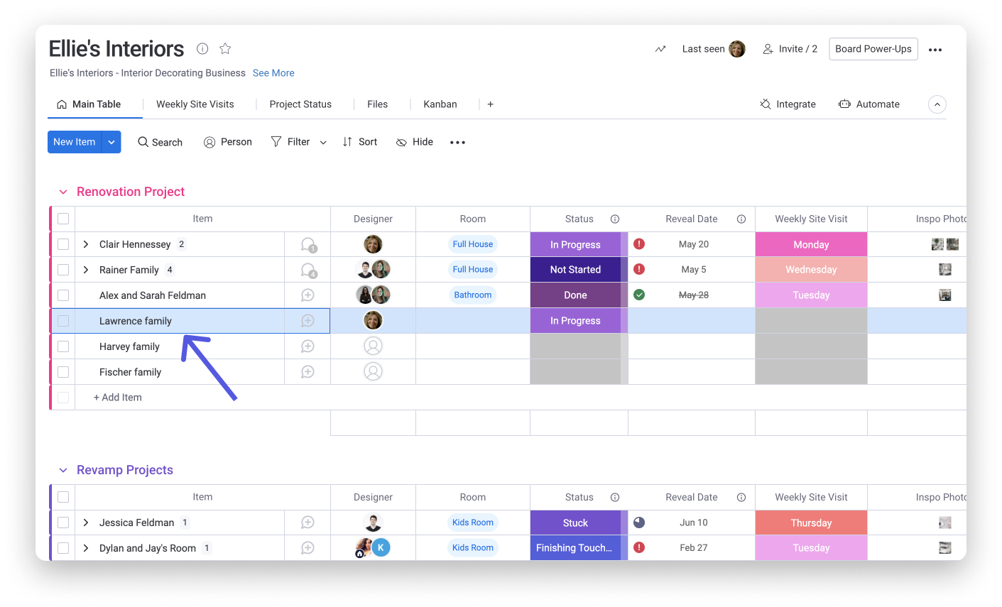Change the Monday site visit for Clair Hennessey

[811, 244]
